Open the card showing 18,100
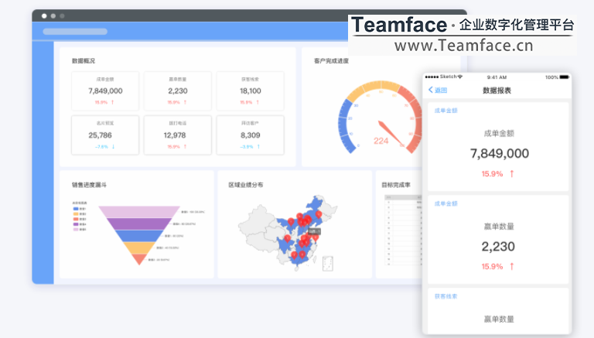 point(250,91)
